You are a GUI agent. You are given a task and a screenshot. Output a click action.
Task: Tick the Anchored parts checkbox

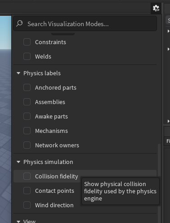[27, 87]
